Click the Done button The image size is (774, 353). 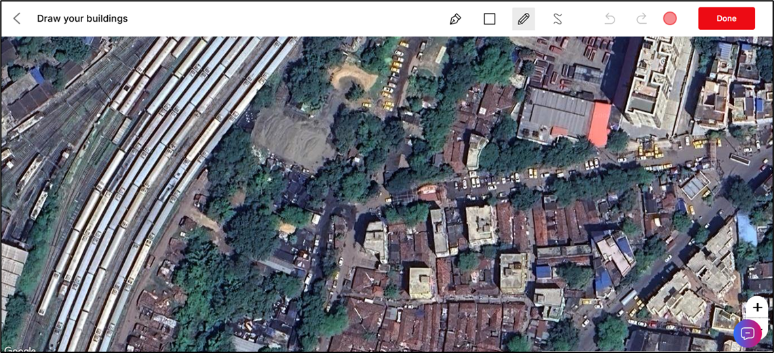726,19
